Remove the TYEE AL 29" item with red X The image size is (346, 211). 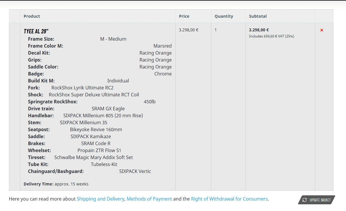tap(322, 30)
